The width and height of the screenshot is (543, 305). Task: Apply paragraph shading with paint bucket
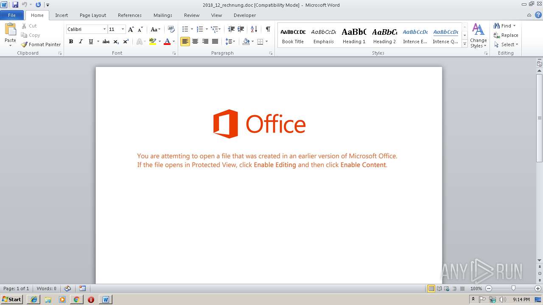[x=246, y=42]
